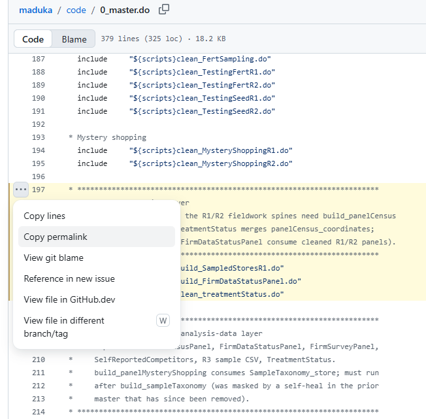Click line number 195
Screen dimensions: 426x419
pos(39,163)
